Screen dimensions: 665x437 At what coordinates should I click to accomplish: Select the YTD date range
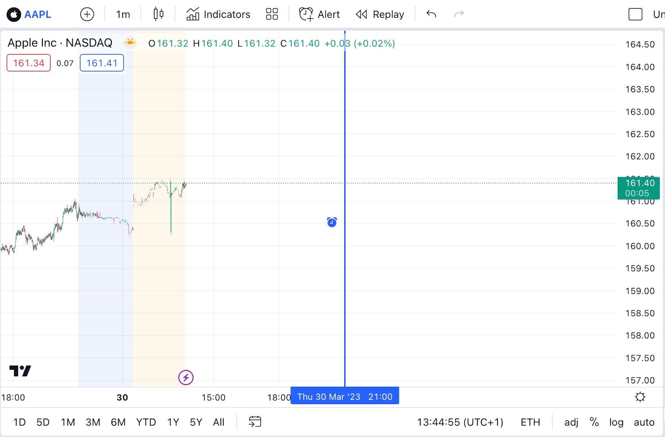(x=146, y=422)
